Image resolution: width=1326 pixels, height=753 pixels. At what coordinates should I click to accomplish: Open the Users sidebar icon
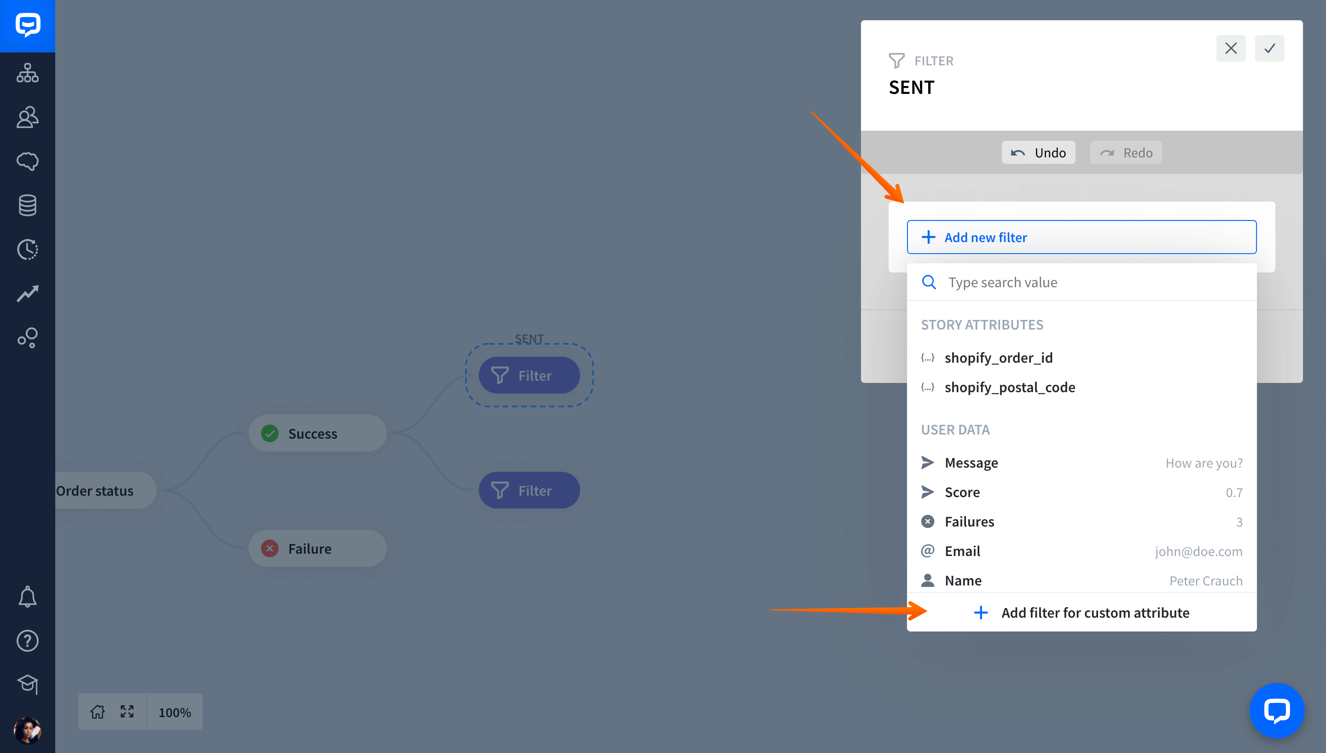(x=28, y=117)
